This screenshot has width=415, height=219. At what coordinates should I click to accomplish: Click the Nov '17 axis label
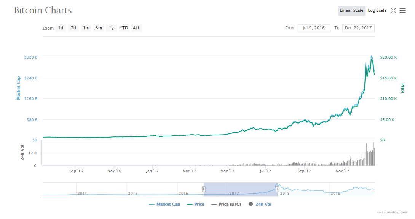(x=343, y=171)
